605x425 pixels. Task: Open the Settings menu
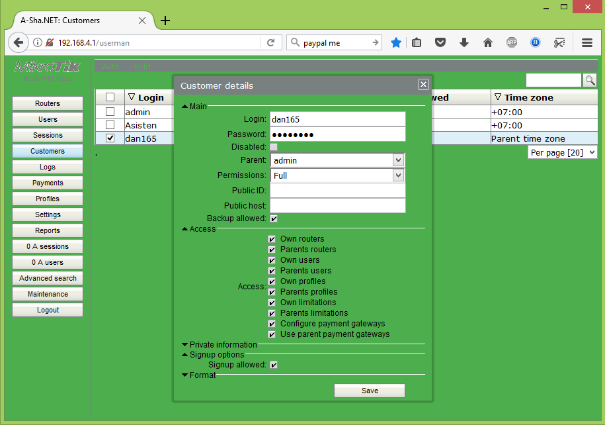click(x=48, y=214)
